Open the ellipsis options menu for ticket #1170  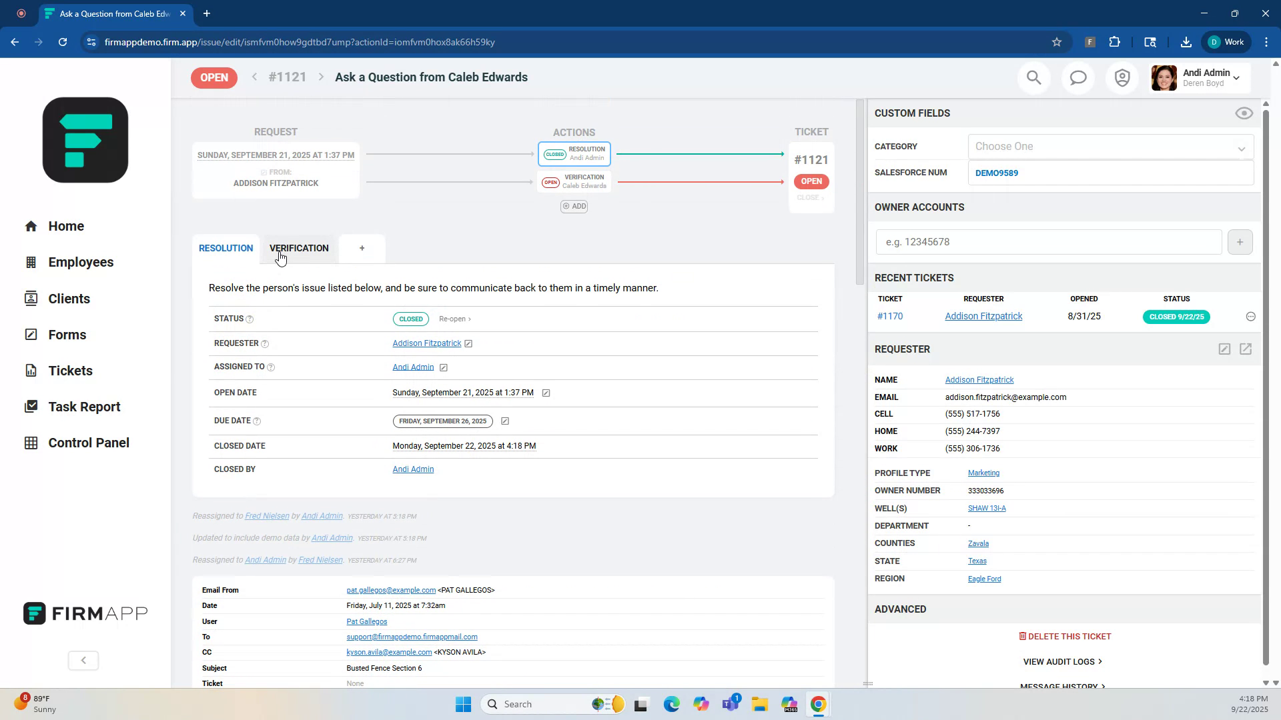1250,317
